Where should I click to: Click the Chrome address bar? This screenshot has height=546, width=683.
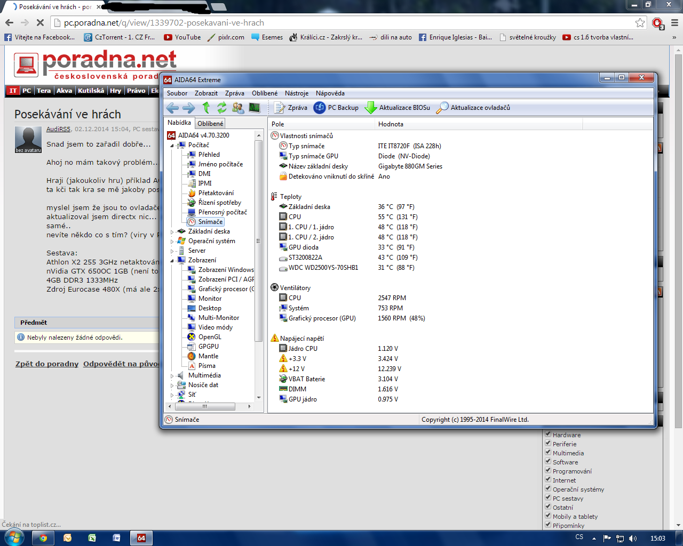point(347,23)
